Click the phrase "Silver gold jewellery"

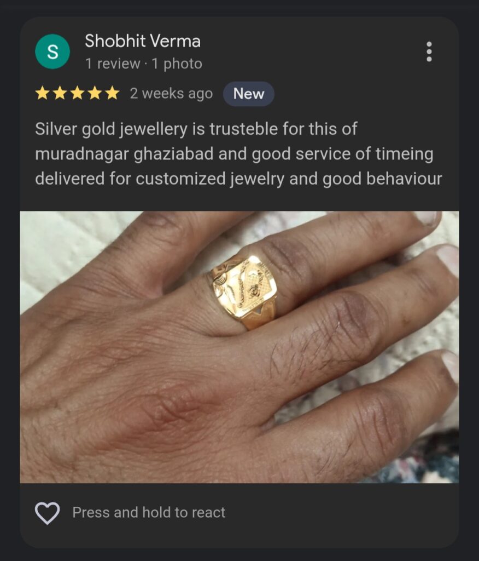coord(111,129)
